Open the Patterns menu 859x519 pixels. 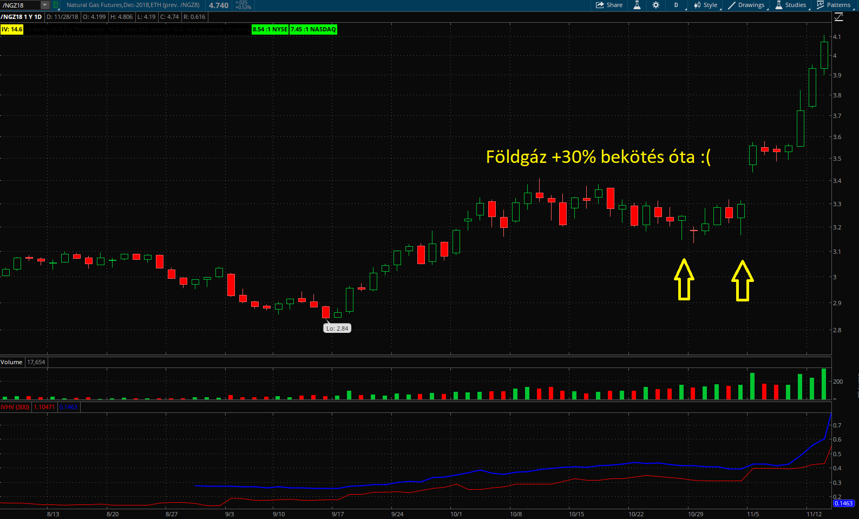point(834,5)
